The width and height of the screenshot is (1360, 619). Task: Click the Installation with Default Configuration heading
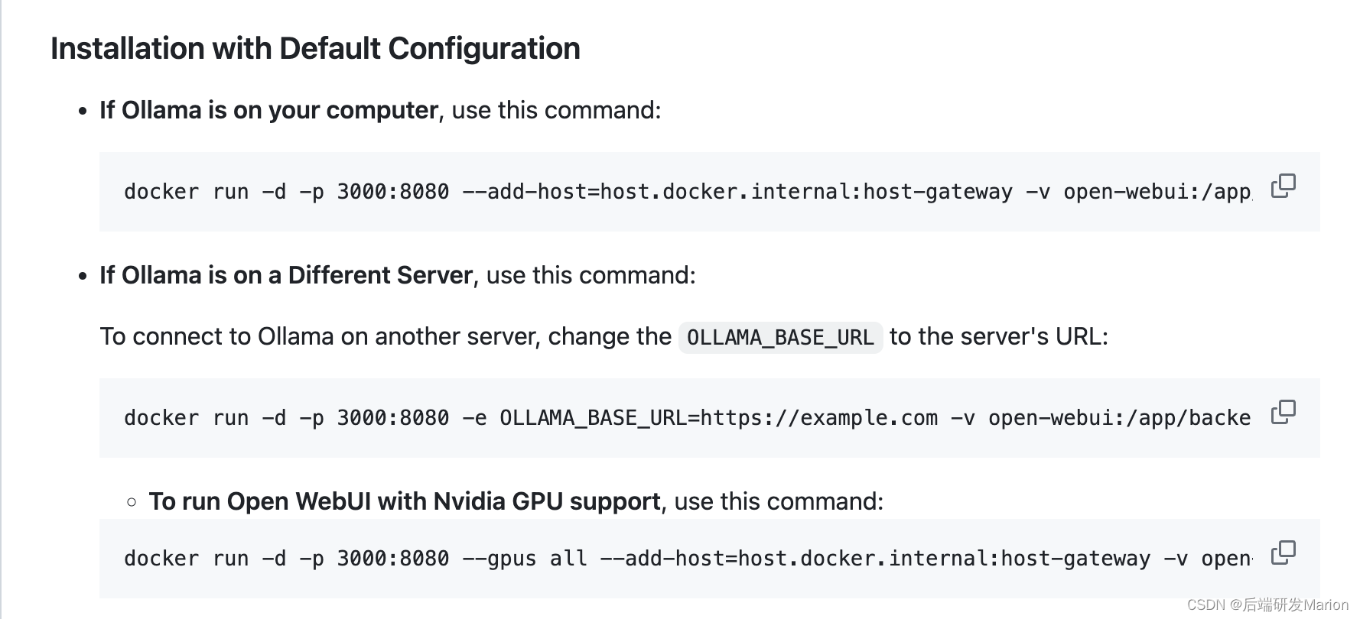pos(315,49)
